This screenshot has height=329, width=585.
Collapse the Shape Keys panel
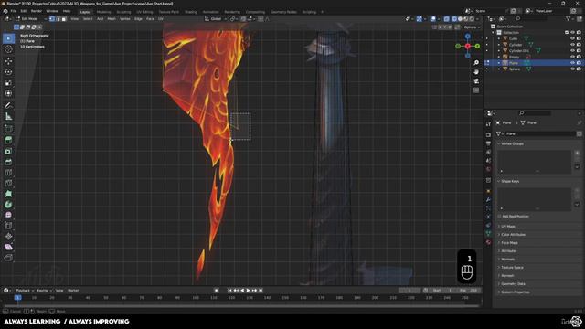click(x=510, y=181)
